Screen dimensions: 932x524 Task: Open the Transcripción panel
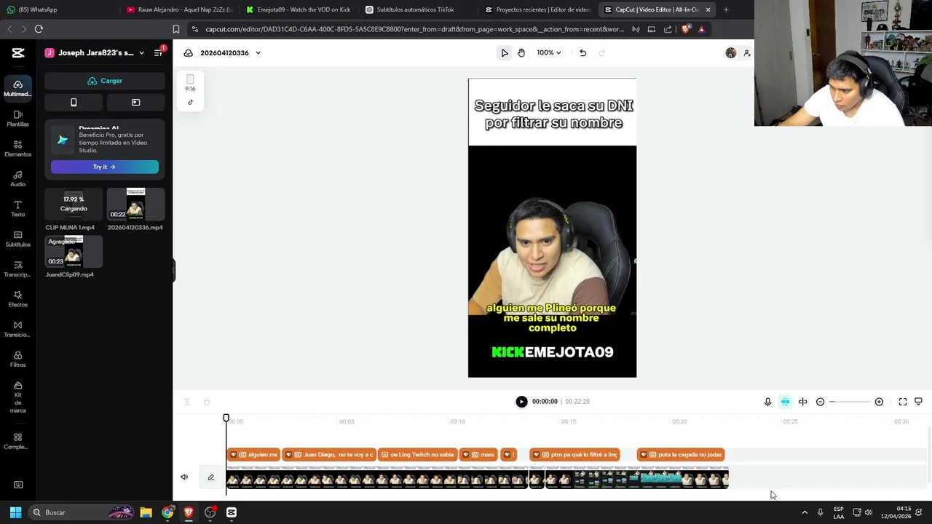click(17, 269)
